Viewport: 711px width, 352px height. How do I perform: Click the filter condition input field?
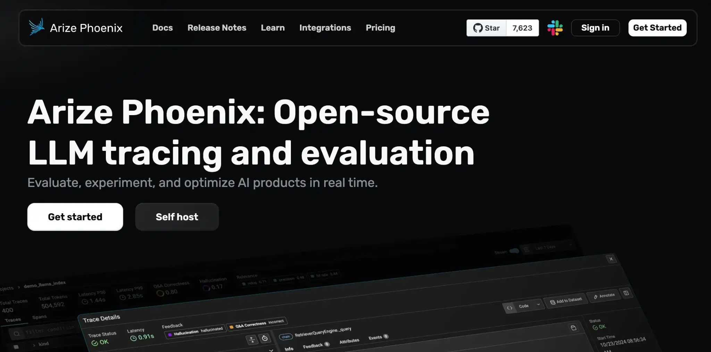pyautogui.click(x=50, y=329)
